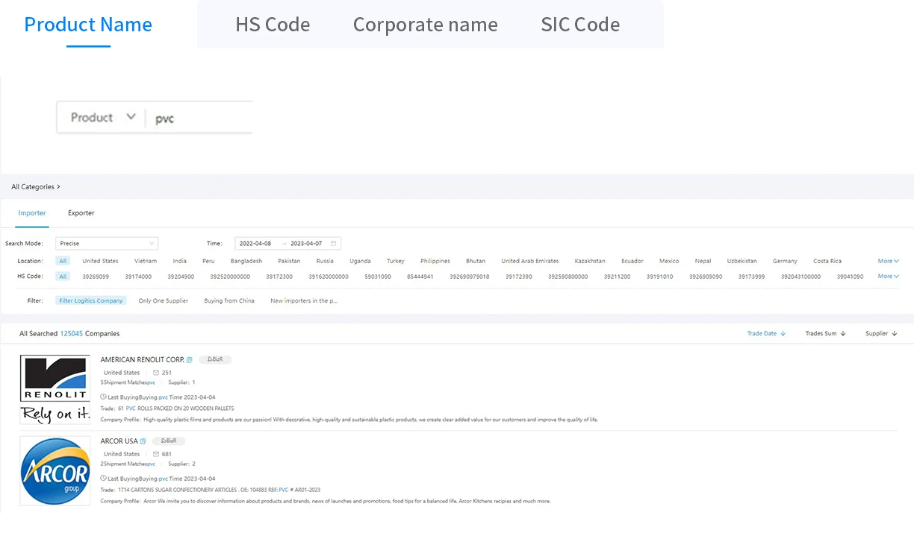
Task: Open the Search Mode Precise dropdown
Action: 107,244
